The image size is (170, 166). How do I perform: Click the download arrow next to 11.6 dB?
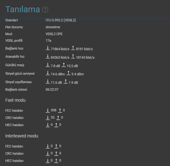(x=47, y=82)
